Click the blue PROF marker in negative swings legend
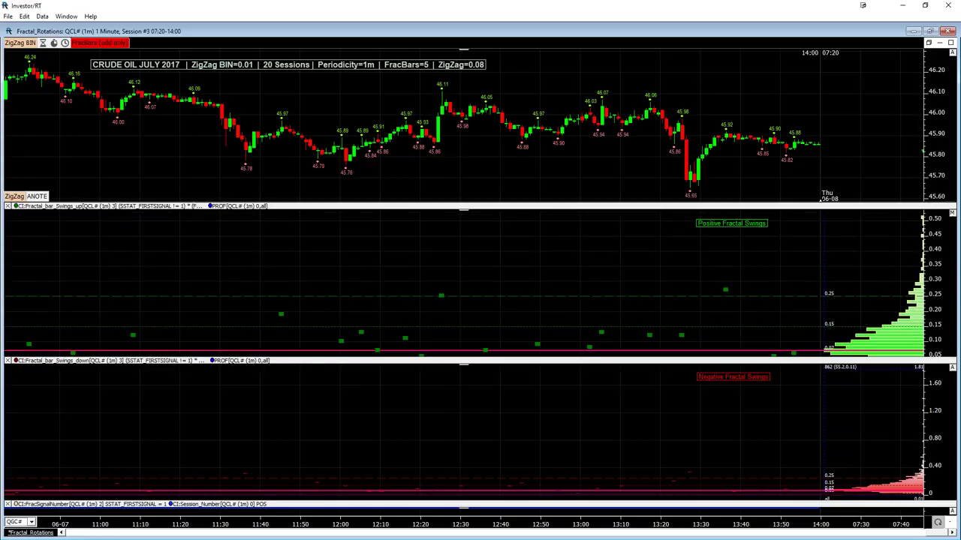Viewport: 961px width, 540px height. coord(213,361)
